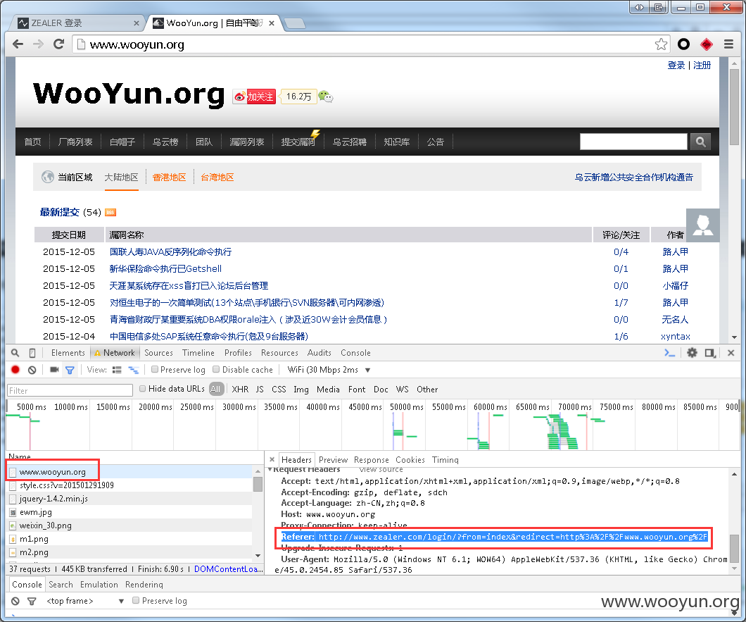This screenshot has width=746, height=622.
Task: Open the Network tab
Action: click(115, 353)
